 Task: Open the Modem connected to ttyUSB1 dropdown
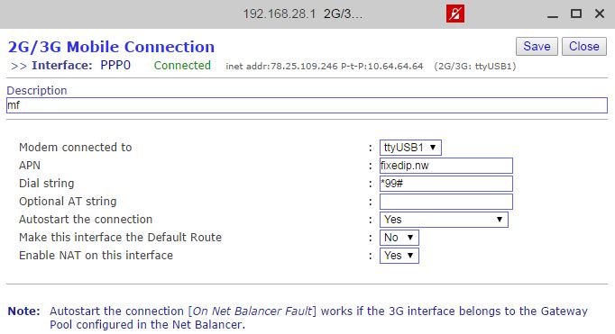410,148
